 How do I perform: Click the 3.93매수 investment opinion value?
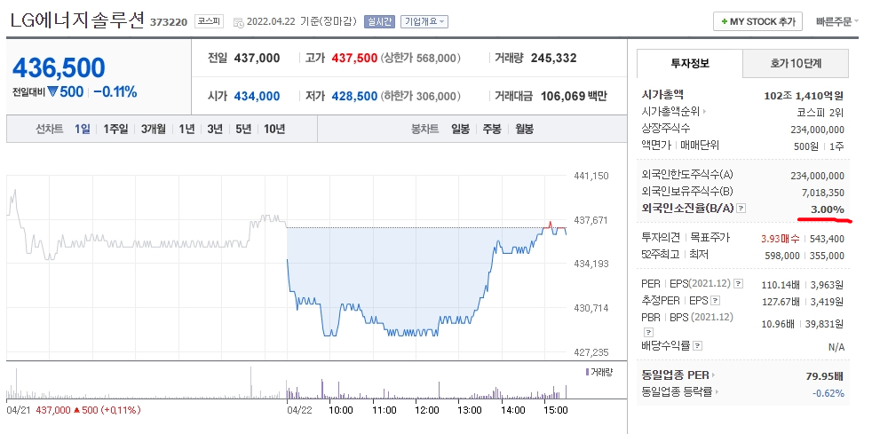pyautogui.click(x=781, y=239)
